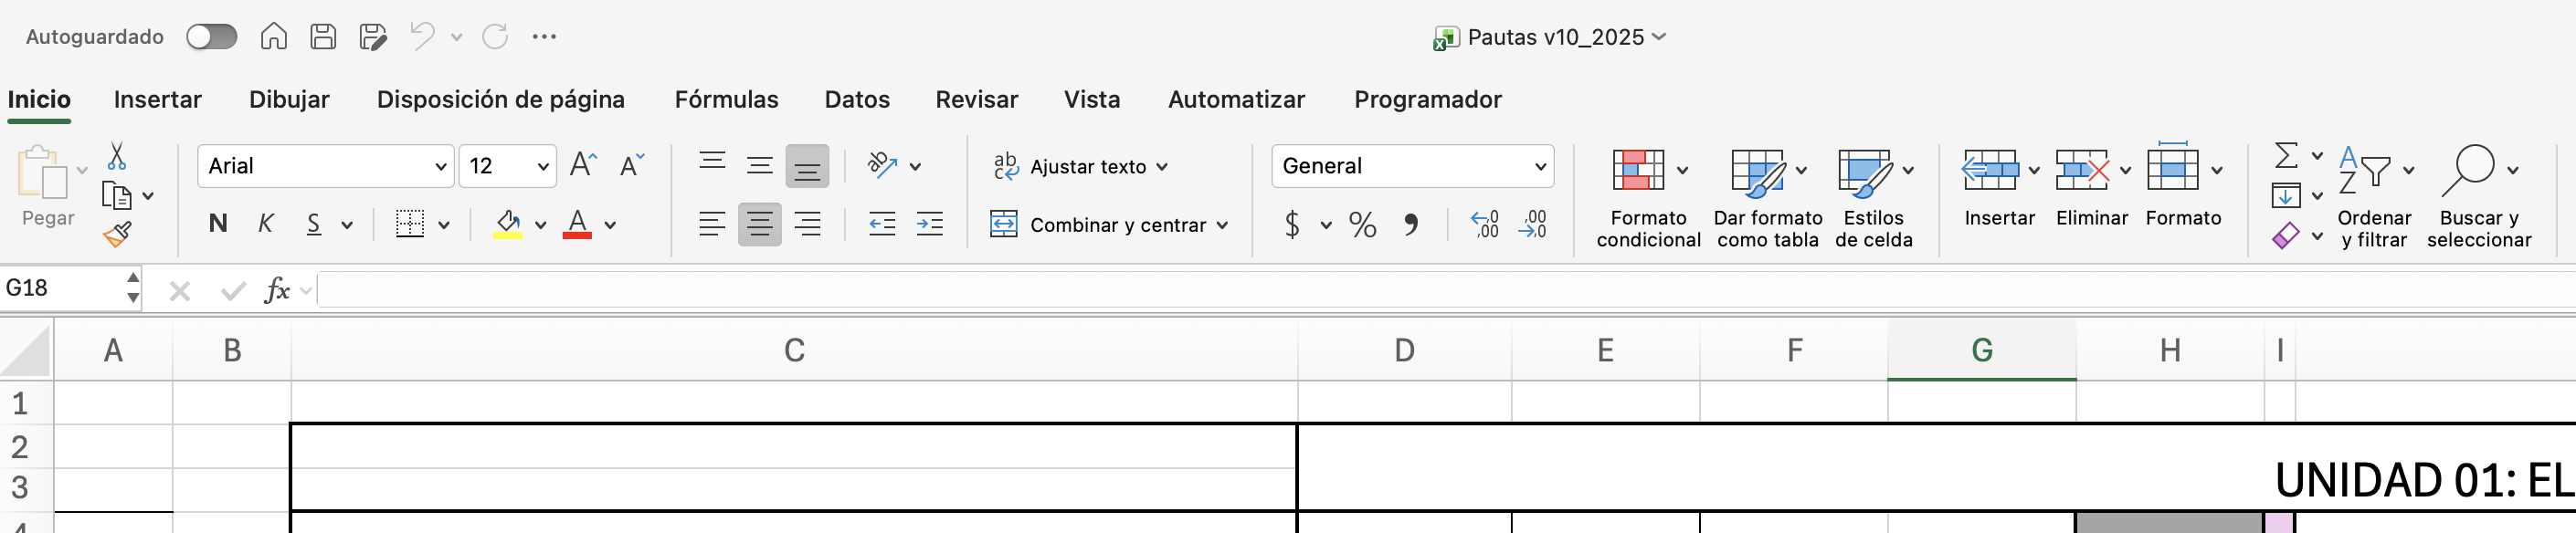This screenshot has width=2576, height=533.
Task: Click the Cut scissors icon
Action: click(x=117, y=156)
